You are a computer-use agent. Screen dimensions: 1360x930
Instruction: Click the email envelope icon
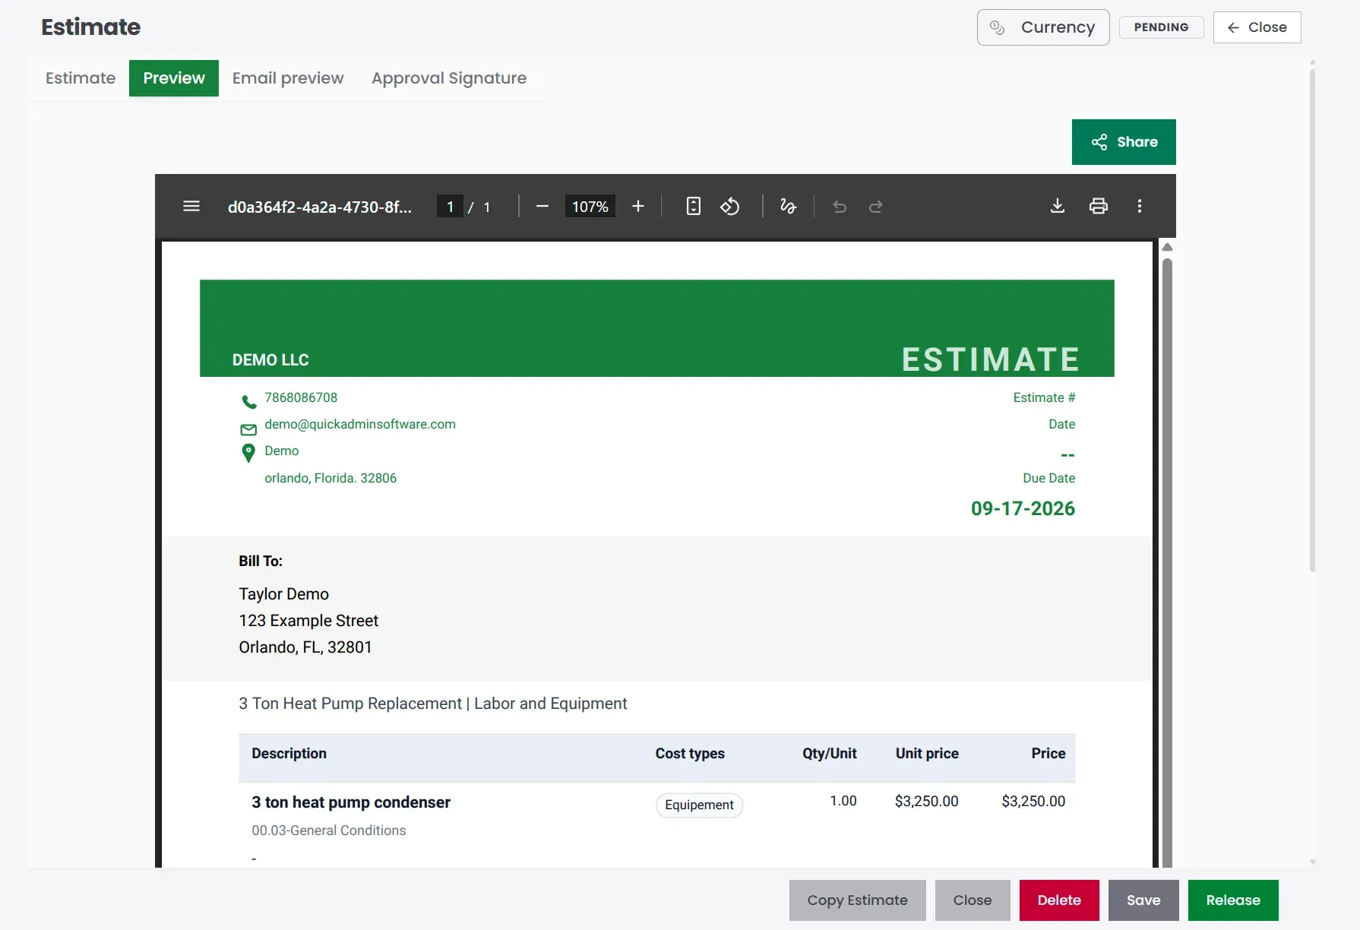point(248,429)
